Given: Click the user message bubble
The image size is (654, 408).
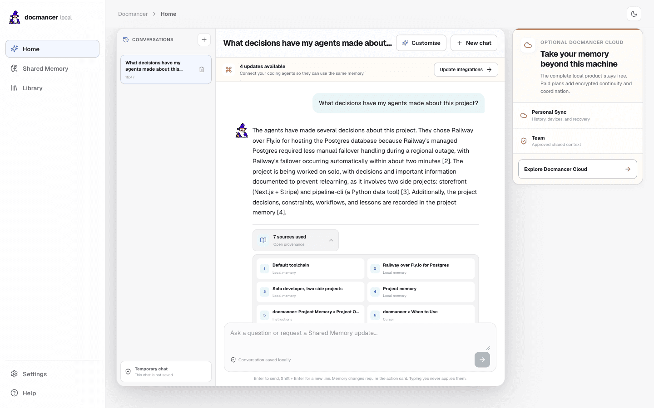Looking at the screenshot, I should 398,103.
